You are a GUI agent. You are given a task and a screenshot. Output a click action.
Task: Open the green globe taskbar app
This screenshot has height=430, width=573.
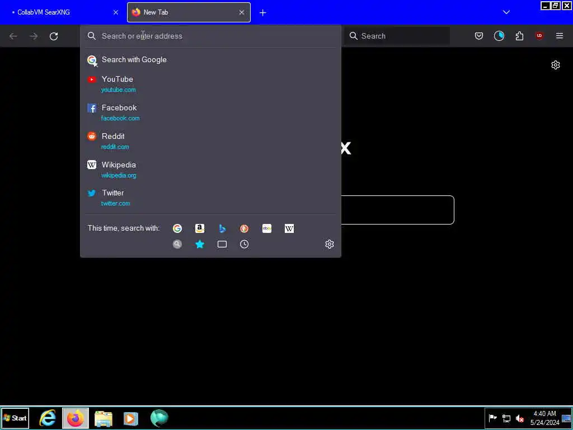coord(159,418)
